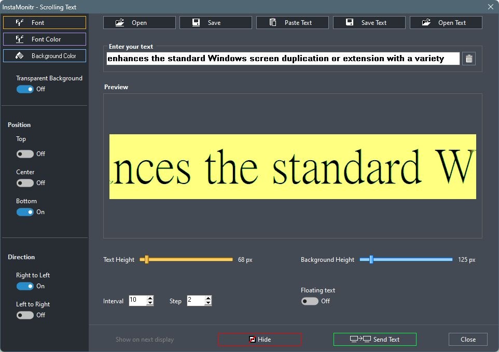
Task: Toggle Transparent Background switch
Action: 25,89
